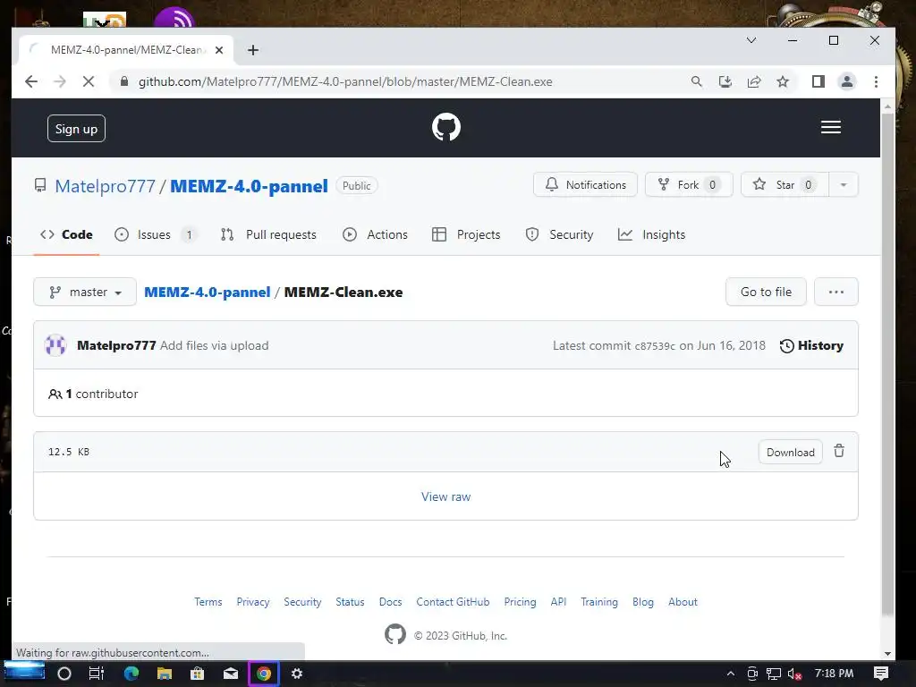The height and width of the screenshot is (687, 916).
Task: Expand the Star options dropdown arrow
Action: (843, 184)
